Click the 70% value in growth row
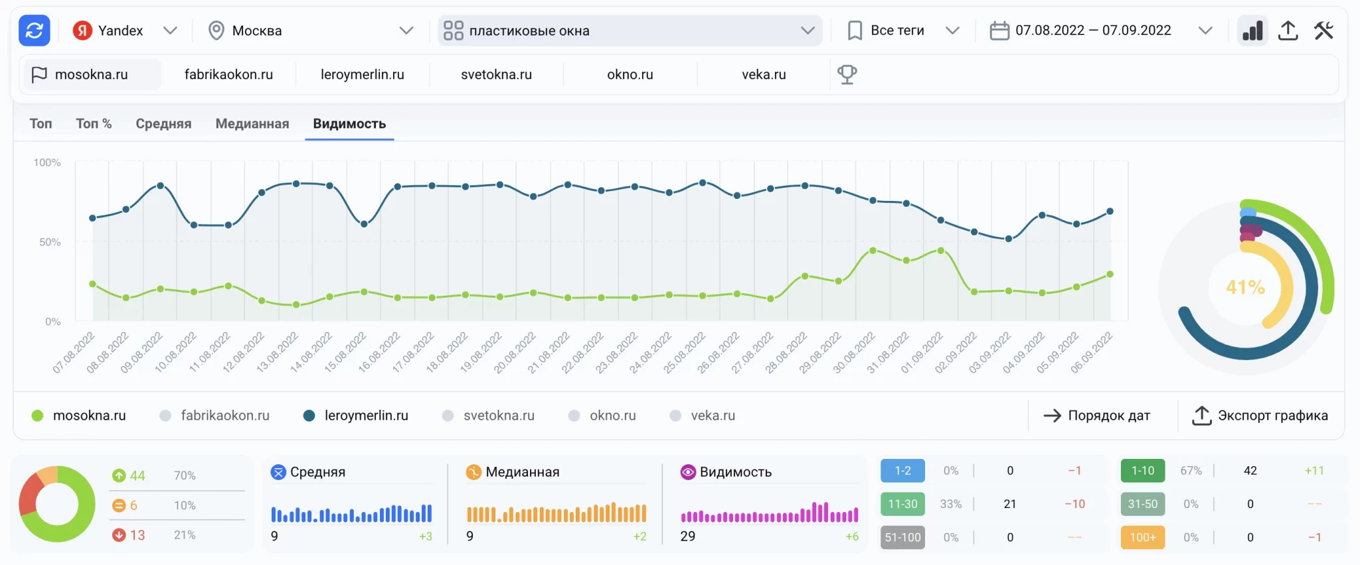 click(185, 475)
